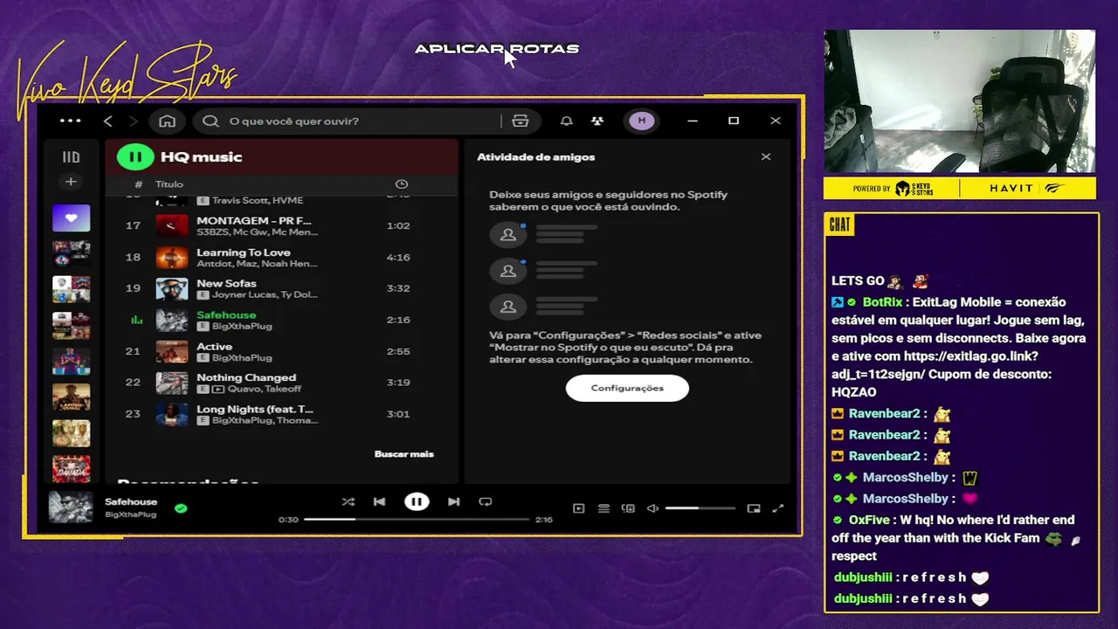Open the friend activity icon in the top bar

[x=597, y=121]
